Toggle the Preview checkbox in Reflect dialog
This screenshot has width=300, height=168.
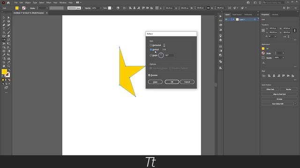coord(149,75)
